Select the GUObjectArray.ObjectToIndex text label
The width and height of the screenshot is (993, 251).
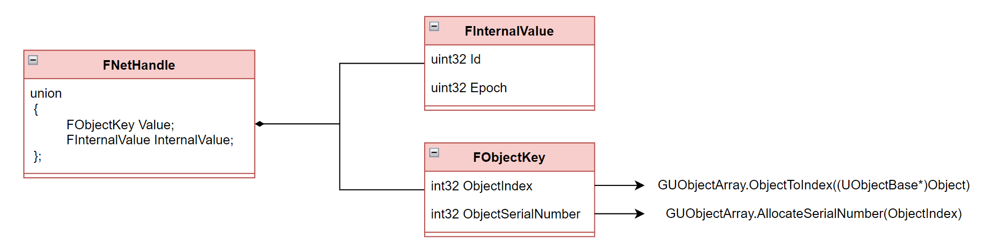(x=813, y=185)
